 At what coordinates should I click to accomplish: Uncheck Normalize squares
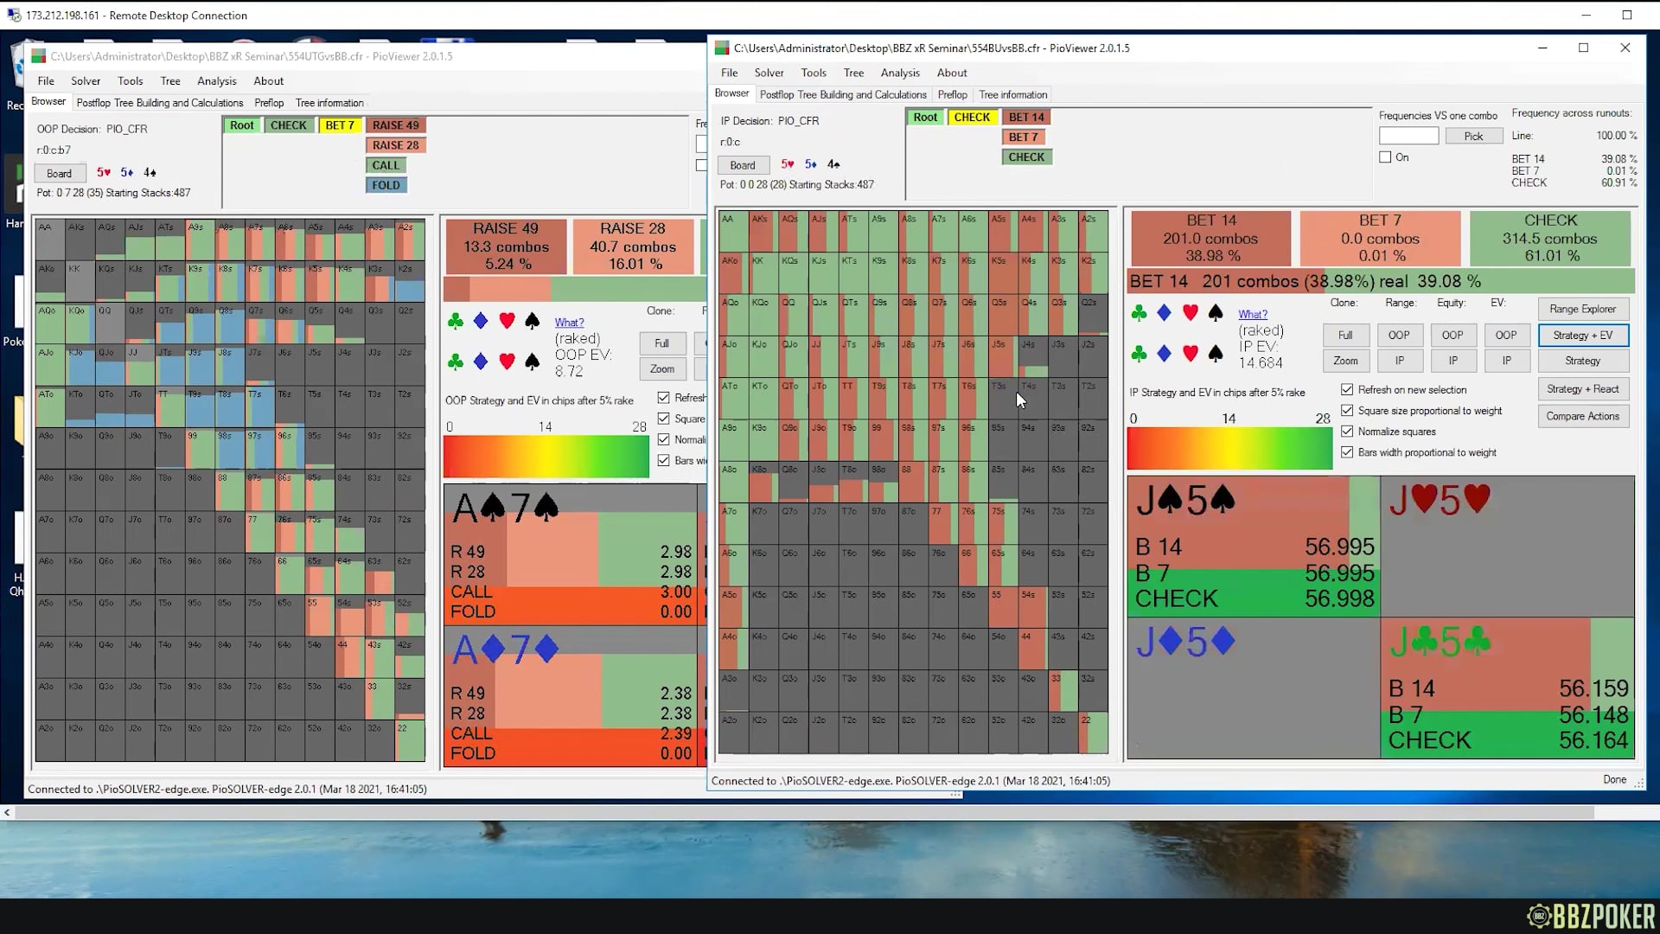pyautogui.click(x=1348, y=432)
